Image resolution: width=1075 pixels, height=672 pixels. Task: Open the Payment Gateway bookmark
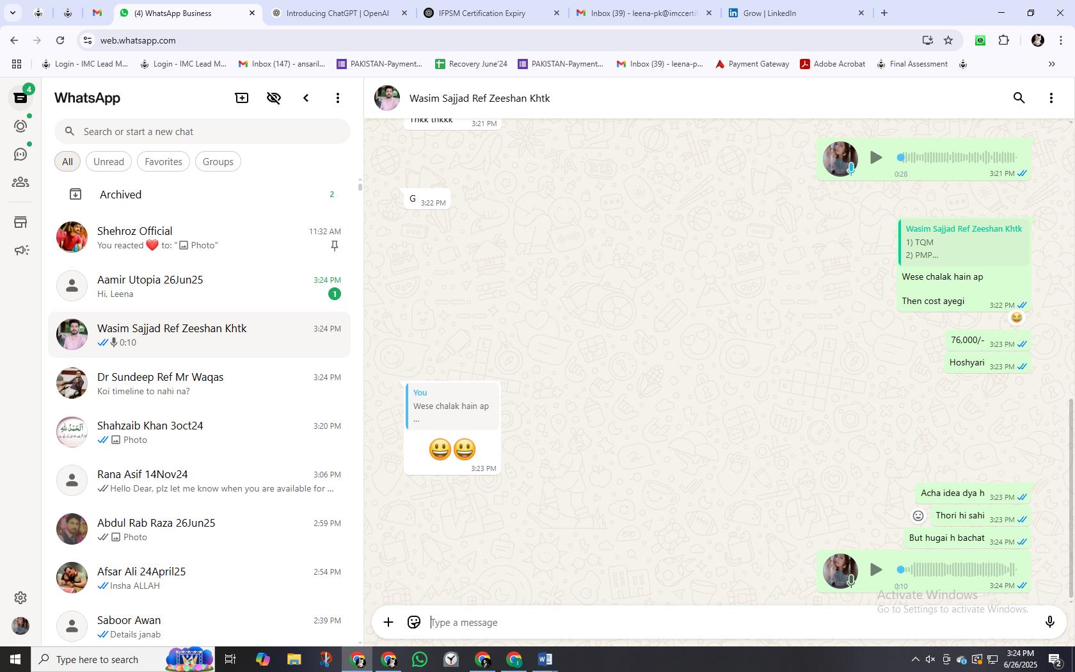752,64
